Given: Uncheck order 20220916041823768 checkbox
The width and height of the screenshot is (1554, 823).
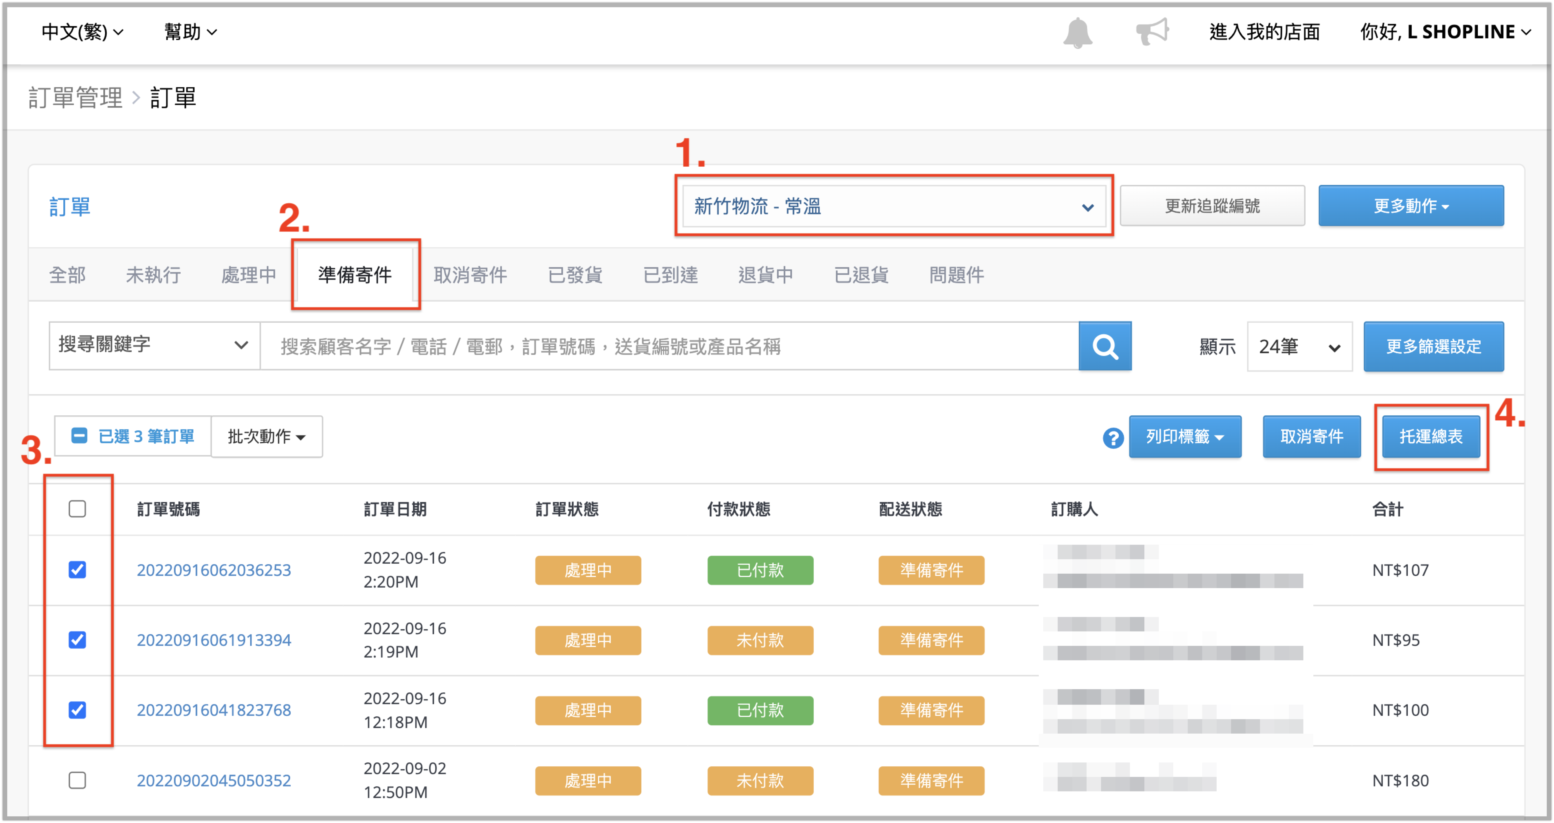Looking at the screenshot, I should 77,710.
